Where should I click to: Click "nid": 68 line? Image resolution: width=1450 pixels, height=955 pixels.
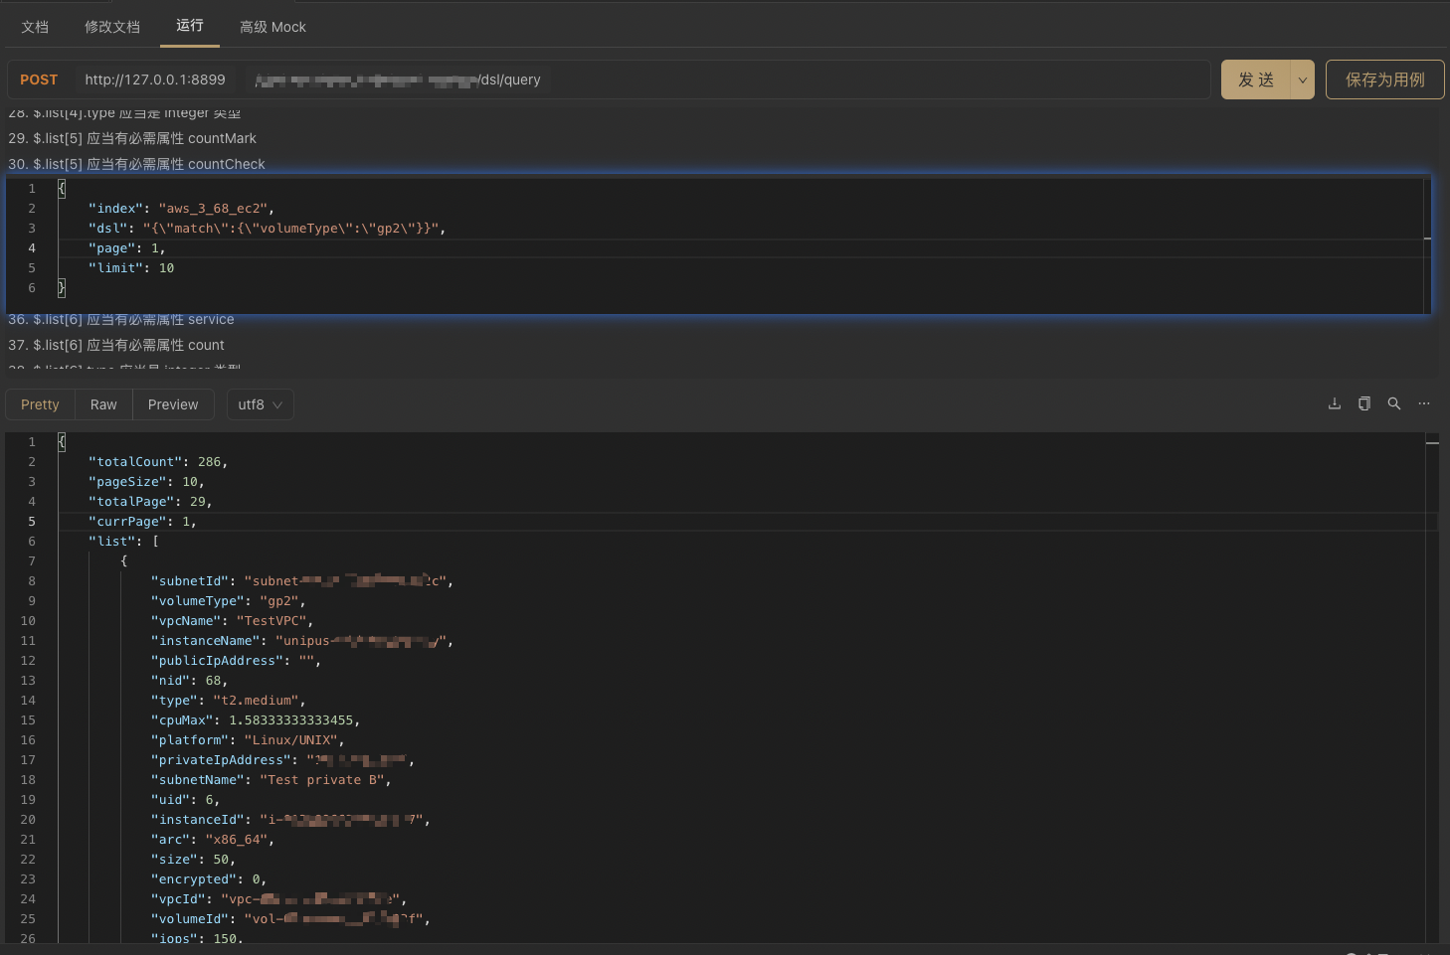coord(189,681)
